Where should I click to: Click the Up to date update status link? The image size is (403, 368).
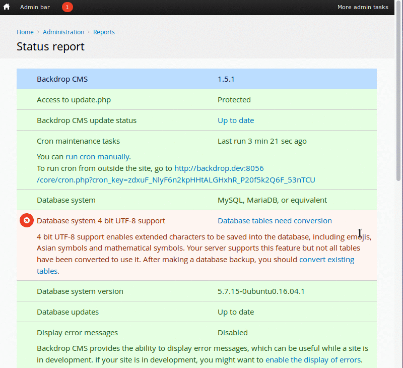click(x=236, y=120)
